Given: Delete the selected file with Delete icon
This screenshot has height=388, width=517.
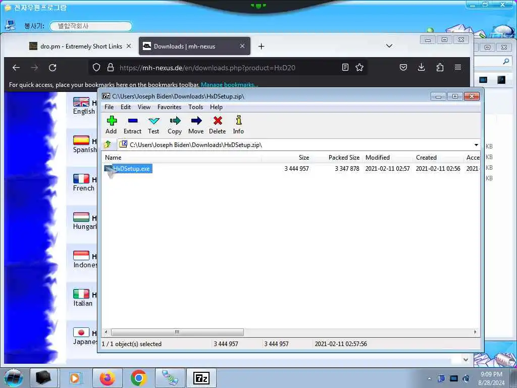Looking at the screenshot, I should (x=217, y=125).
